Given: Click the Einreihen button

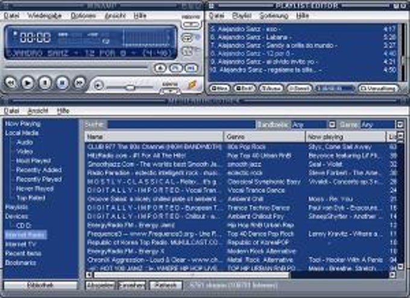Looking at the screenshot, I should click(x=131, y=285).
